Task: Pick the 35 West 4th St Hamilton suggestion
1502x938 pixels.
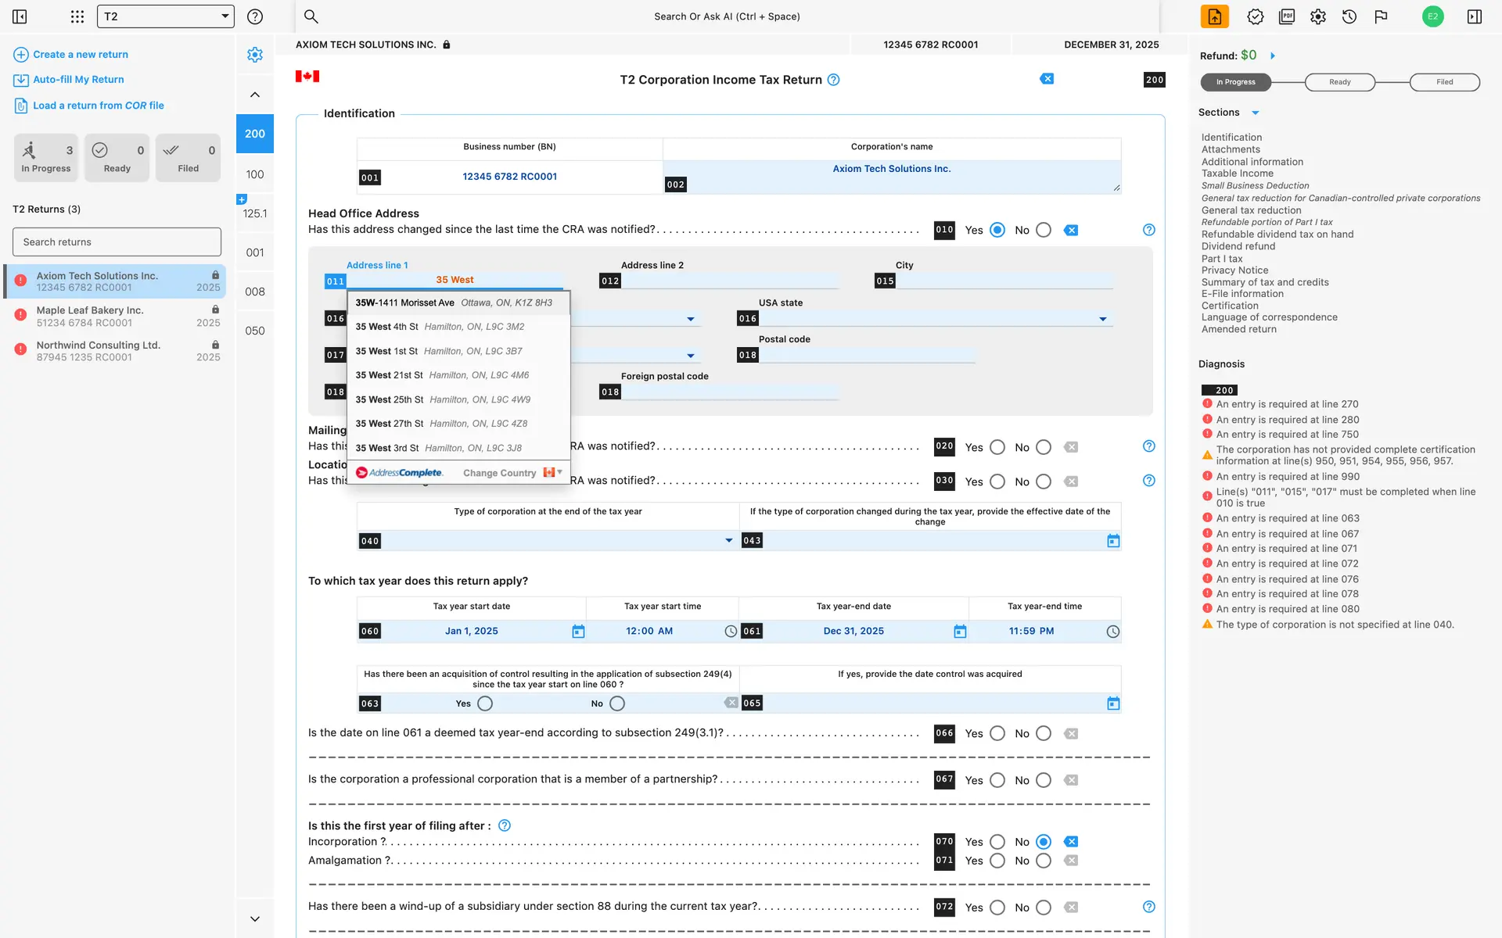Action: 458,327
